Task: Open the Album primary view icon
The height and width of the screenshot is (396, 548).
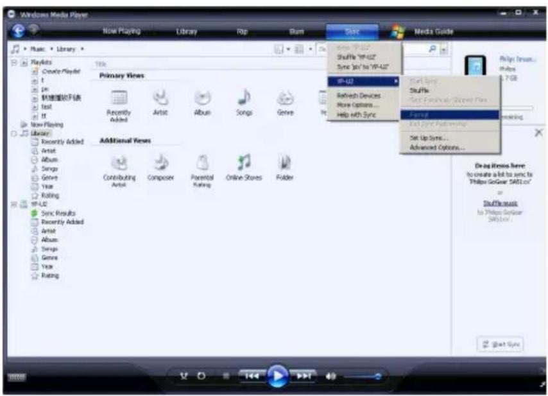Action: click(202, 98)
